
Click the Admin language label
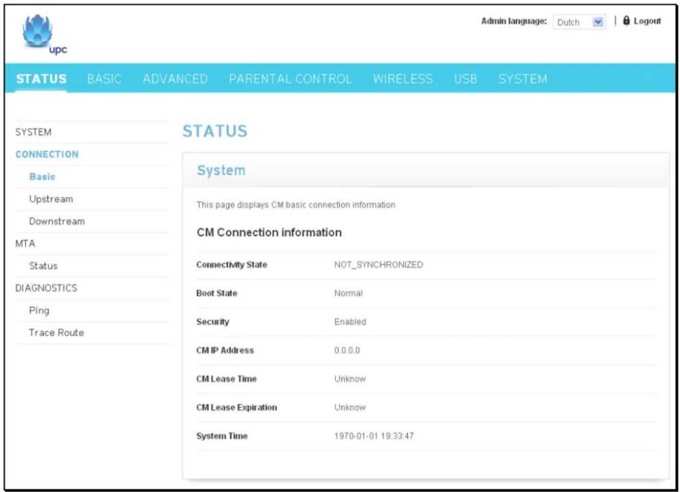514,21
